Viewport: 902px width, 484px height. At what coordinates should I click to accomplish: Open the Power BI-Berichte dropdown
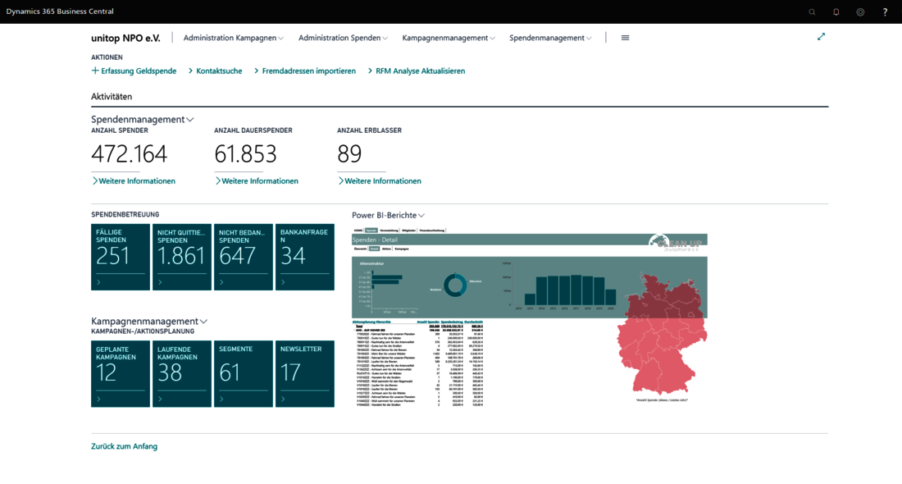[x=389, y=215]
